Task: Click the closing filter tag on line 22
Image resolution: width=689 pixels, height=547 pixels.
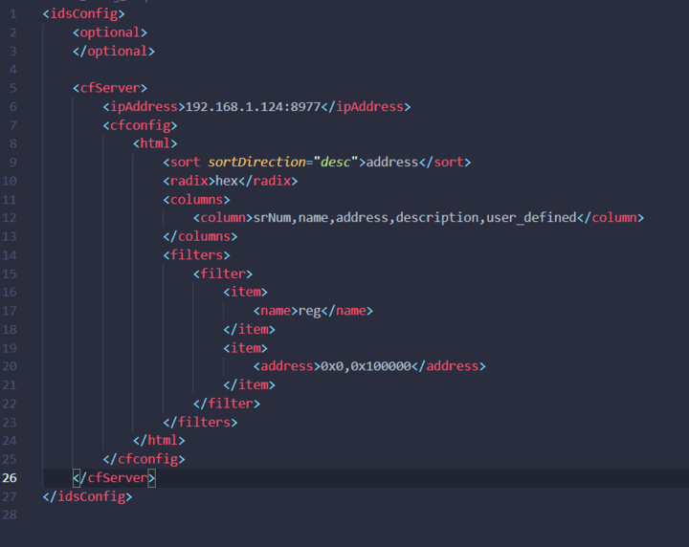Action: [227, 404]
